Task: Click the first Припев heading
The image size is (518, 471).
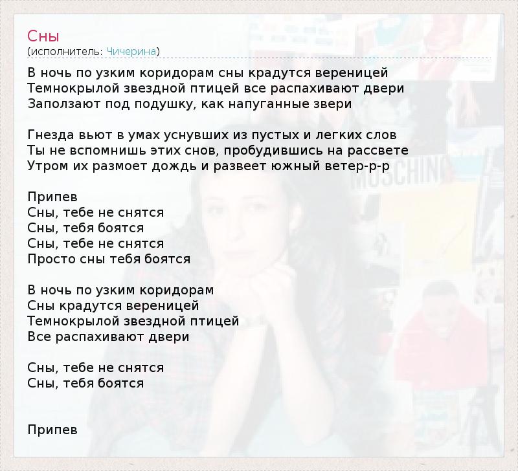Action: pos(52,197)
